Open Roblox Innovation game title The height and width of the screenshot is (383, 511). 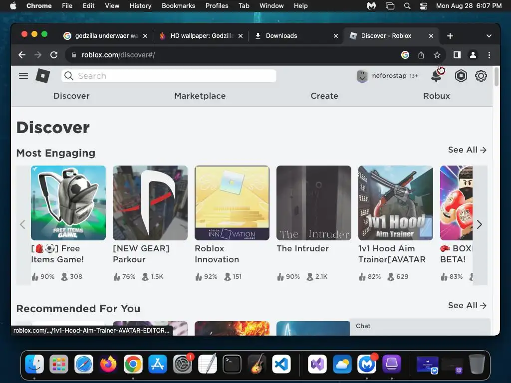click(x=217, y=254)
